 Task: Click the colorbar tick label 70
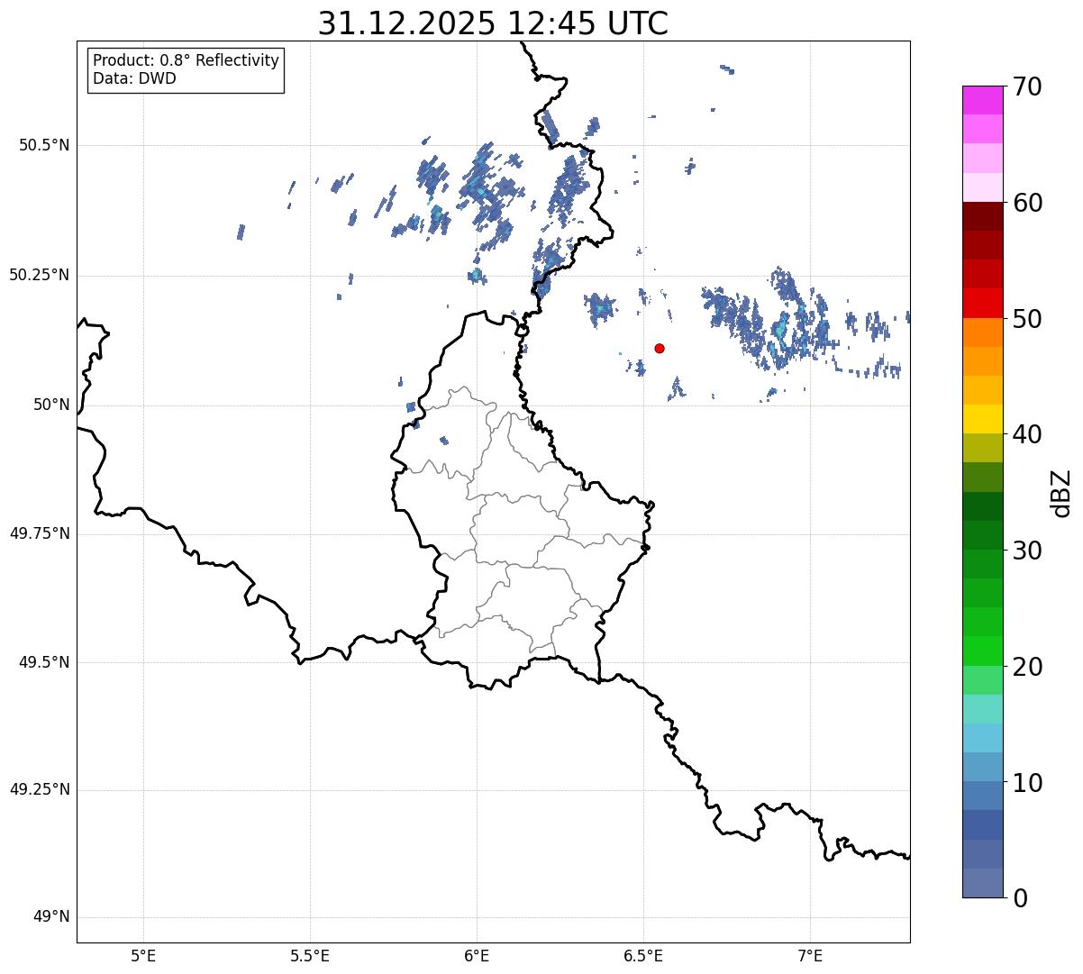(x=1027, y=86)
